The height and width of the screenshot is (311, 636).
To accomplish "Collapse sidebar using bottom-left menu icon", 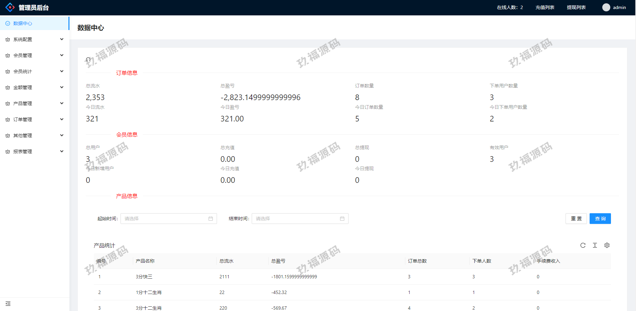I will pos(8,304).
